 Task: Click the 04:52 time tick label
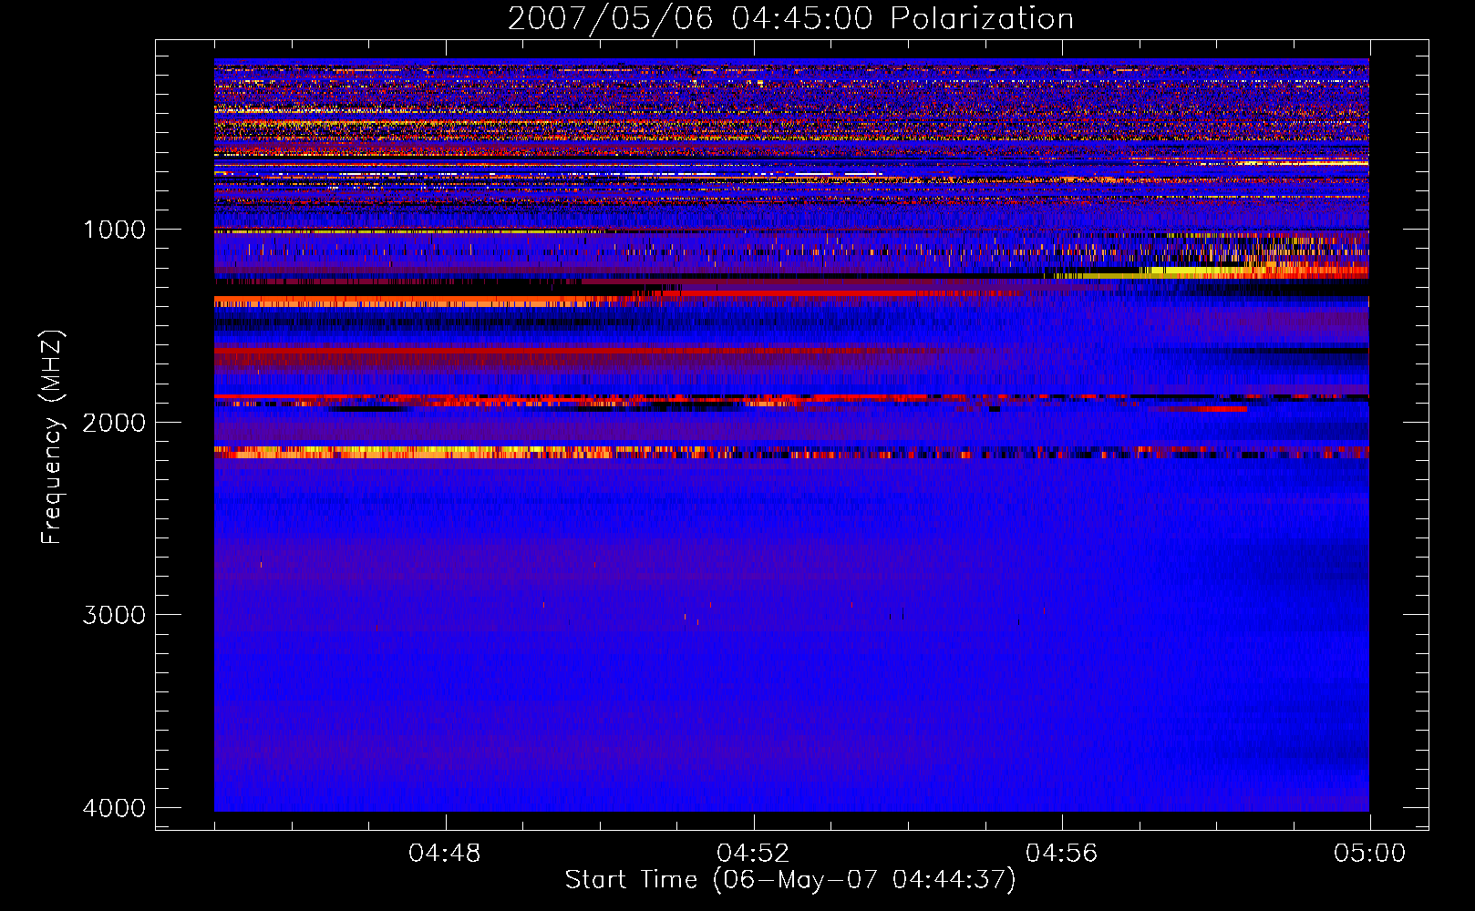click(x=753, y=854)
